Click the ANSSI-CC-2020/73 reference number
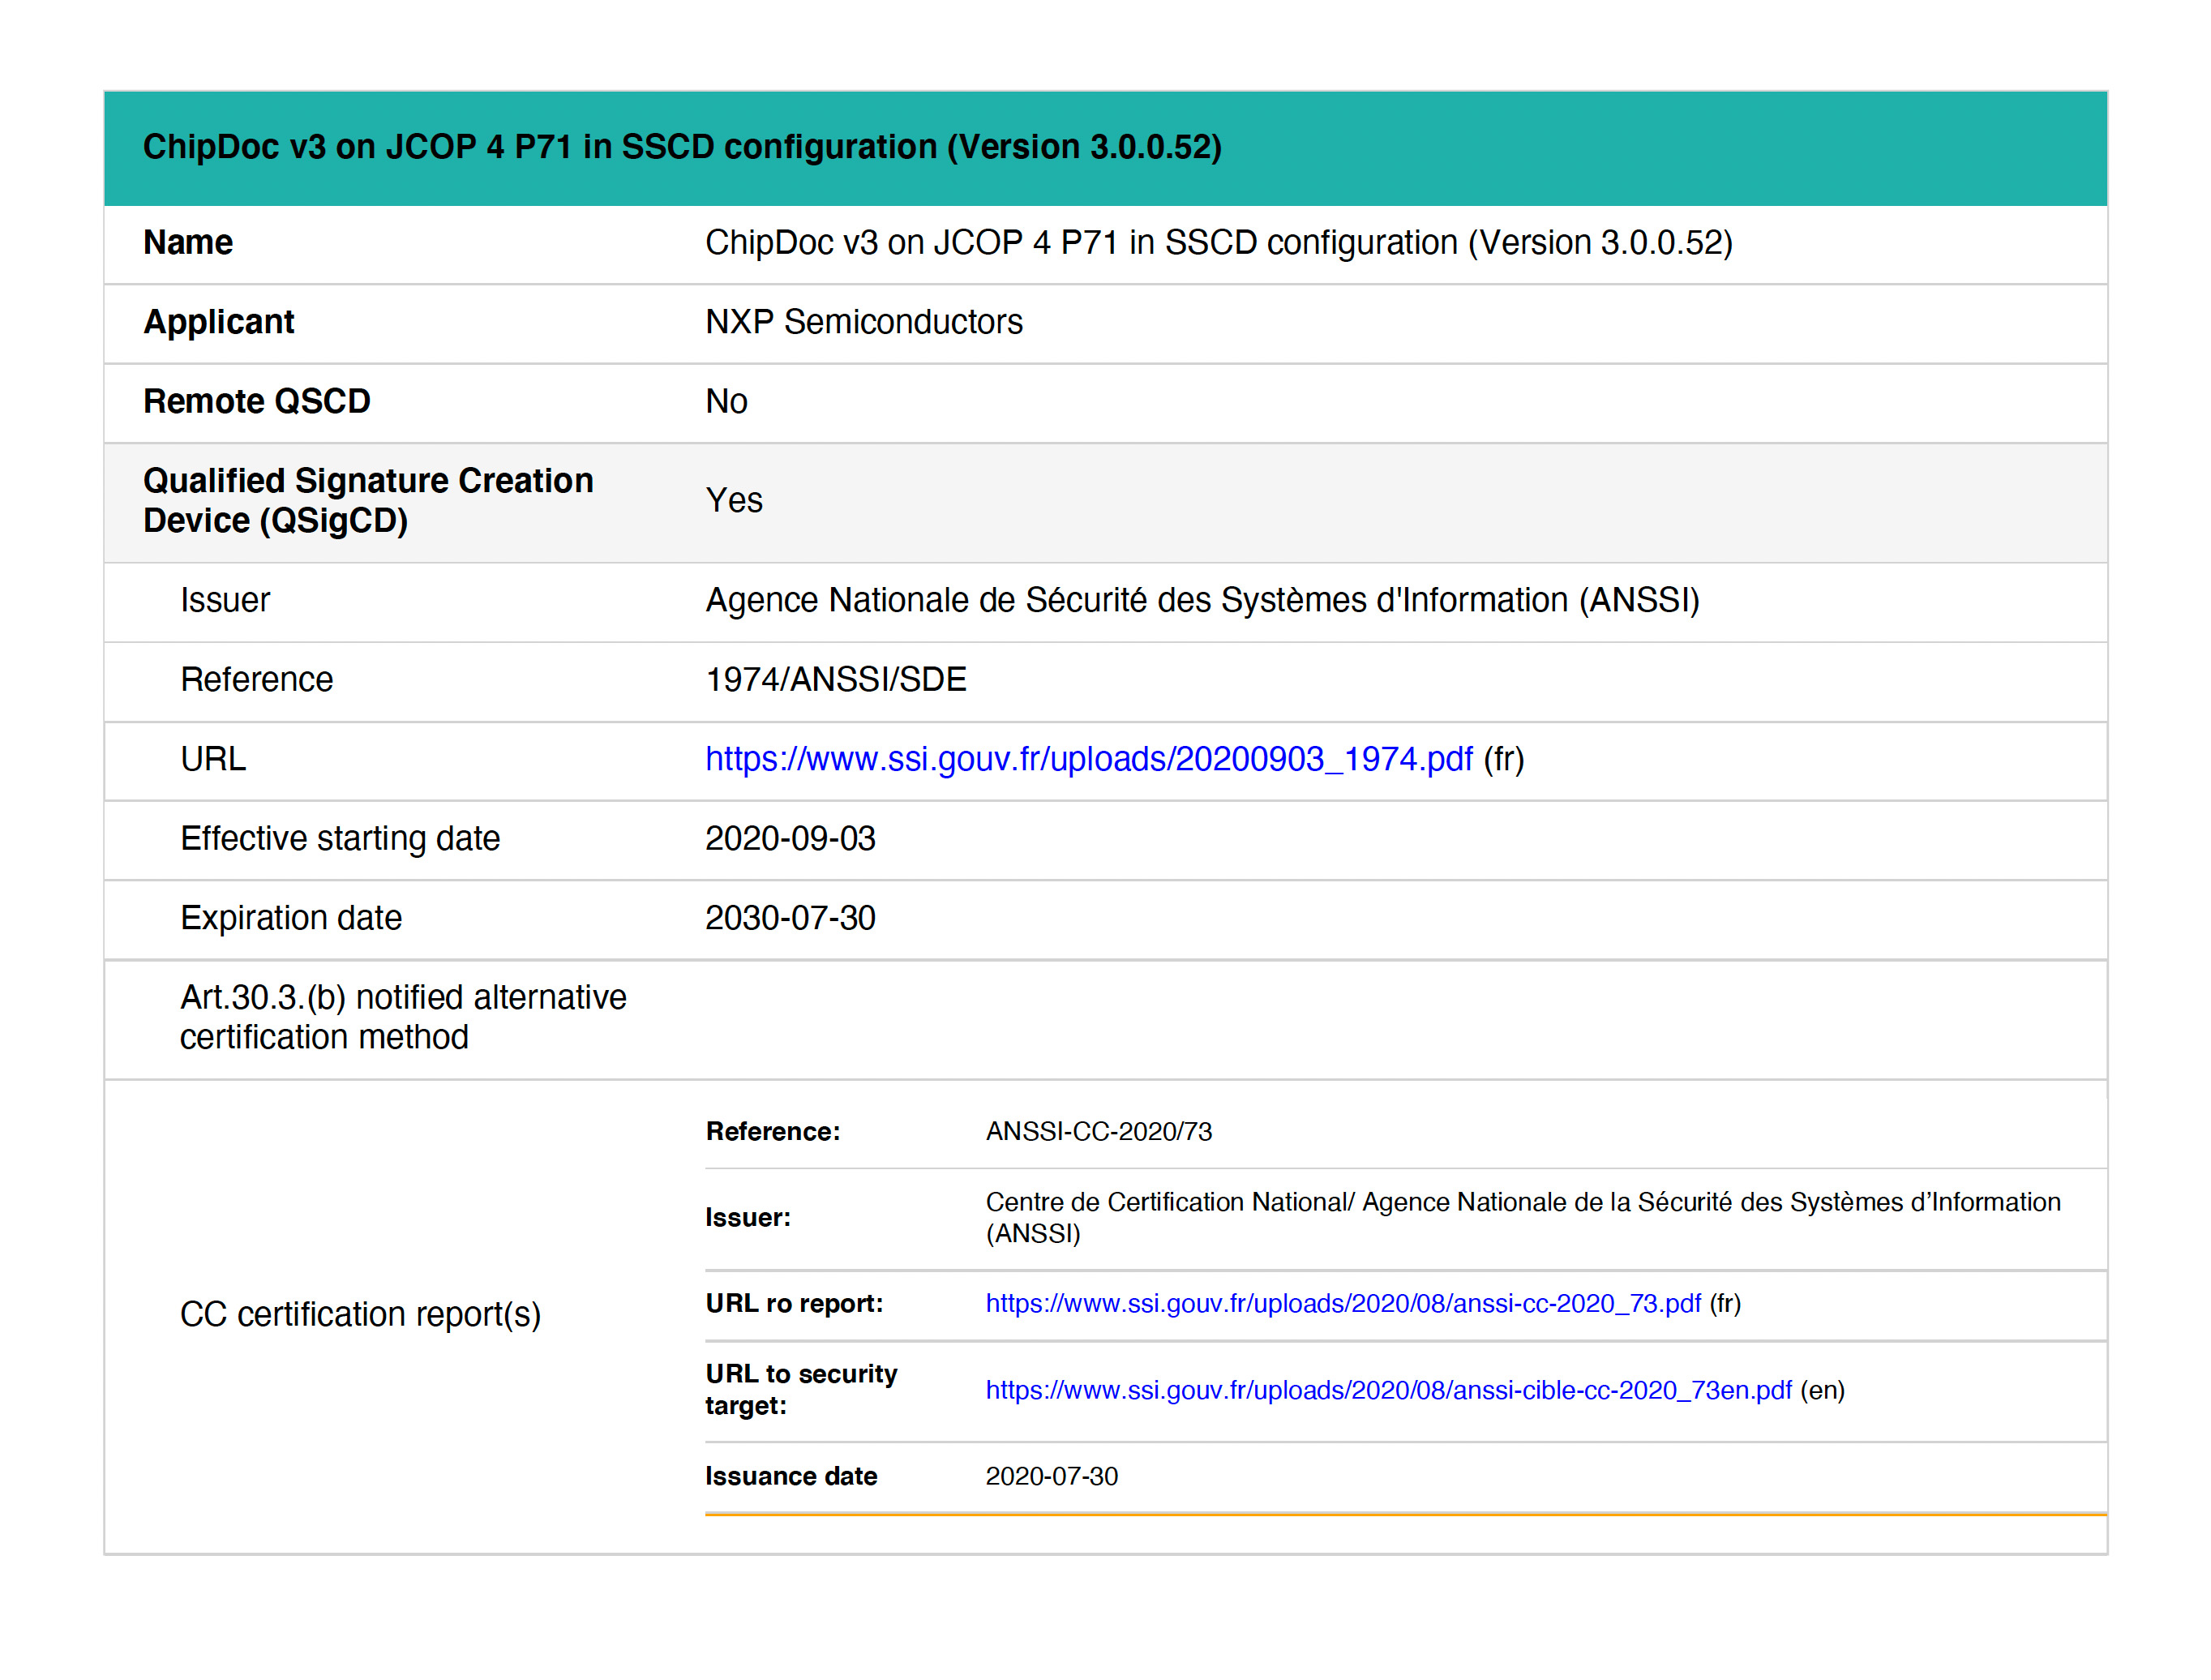This screenshot has height=1680, width=2211. 1098,1131
